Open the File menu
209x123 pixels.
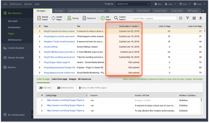pyautogui.click(x=5, y=4)
